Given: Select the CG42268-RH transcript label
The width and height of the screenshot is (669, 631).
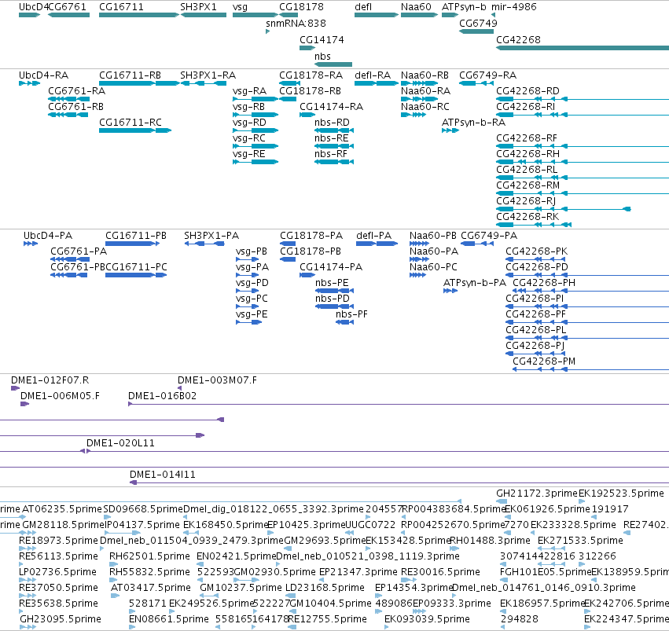Looking at the screenshot, I should (x=527, y=154).
